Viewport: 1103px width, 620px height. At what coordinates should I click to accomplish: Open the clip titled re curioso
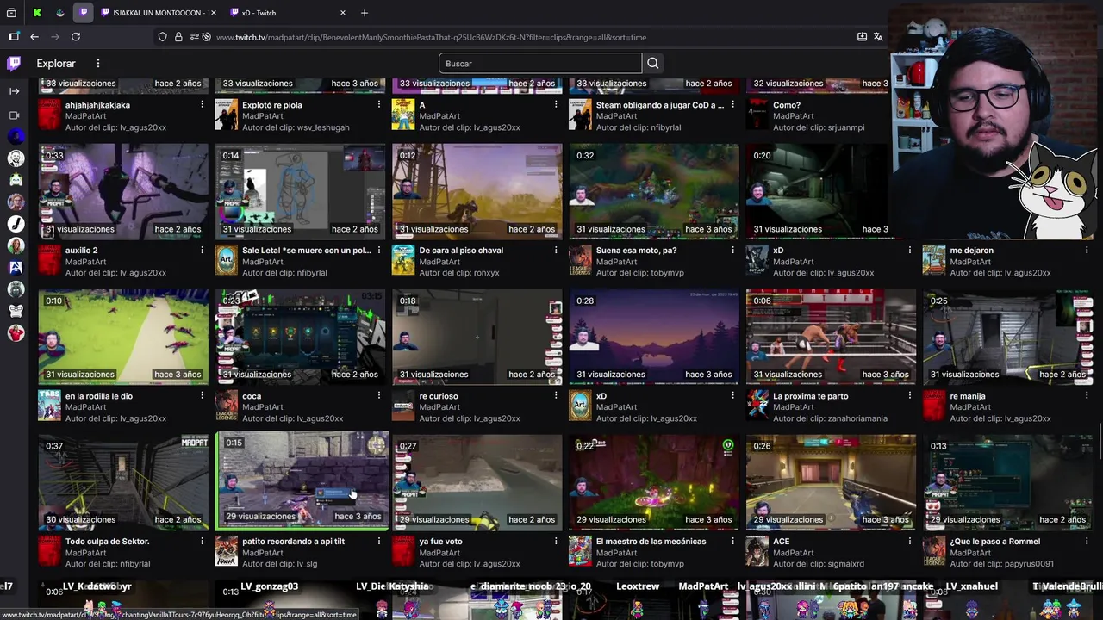pos(439,396)
